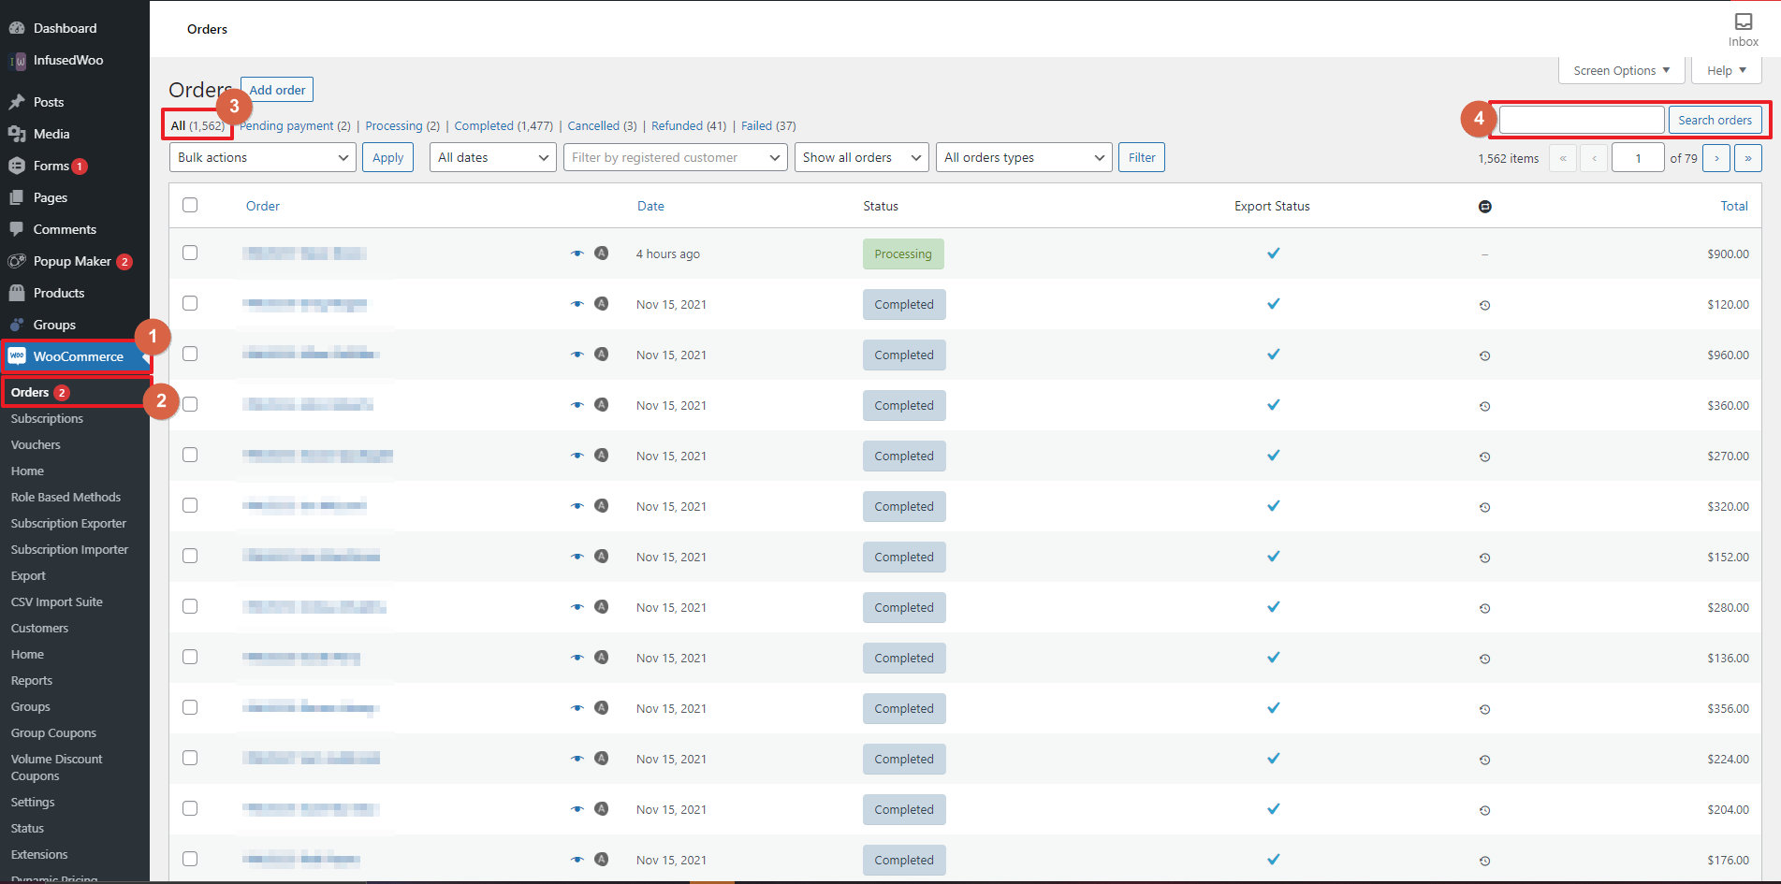Click the $960.00 order 'A' badge icon

602,354
